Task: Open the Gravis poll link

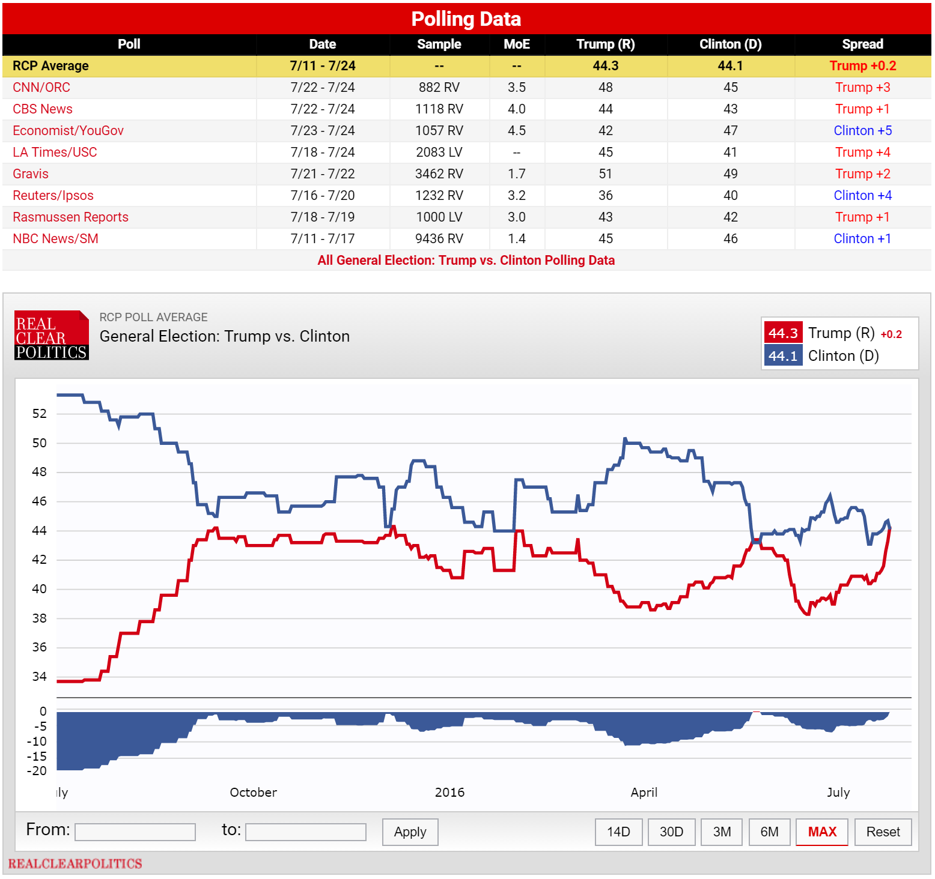Action: click(31, 174)
